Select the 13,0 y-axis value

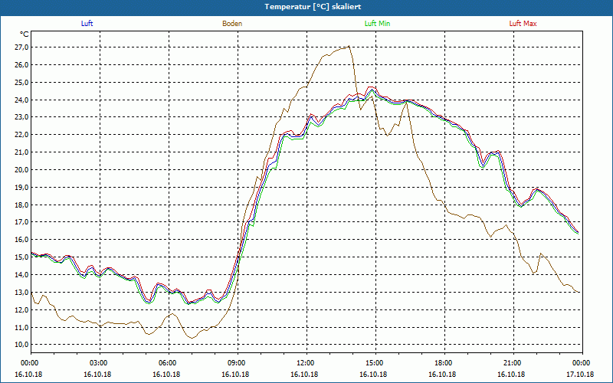coord(21,293)
